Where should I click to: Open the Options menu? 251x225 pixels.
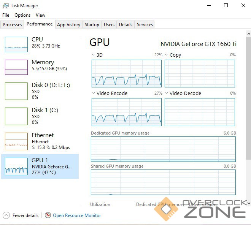22,15
